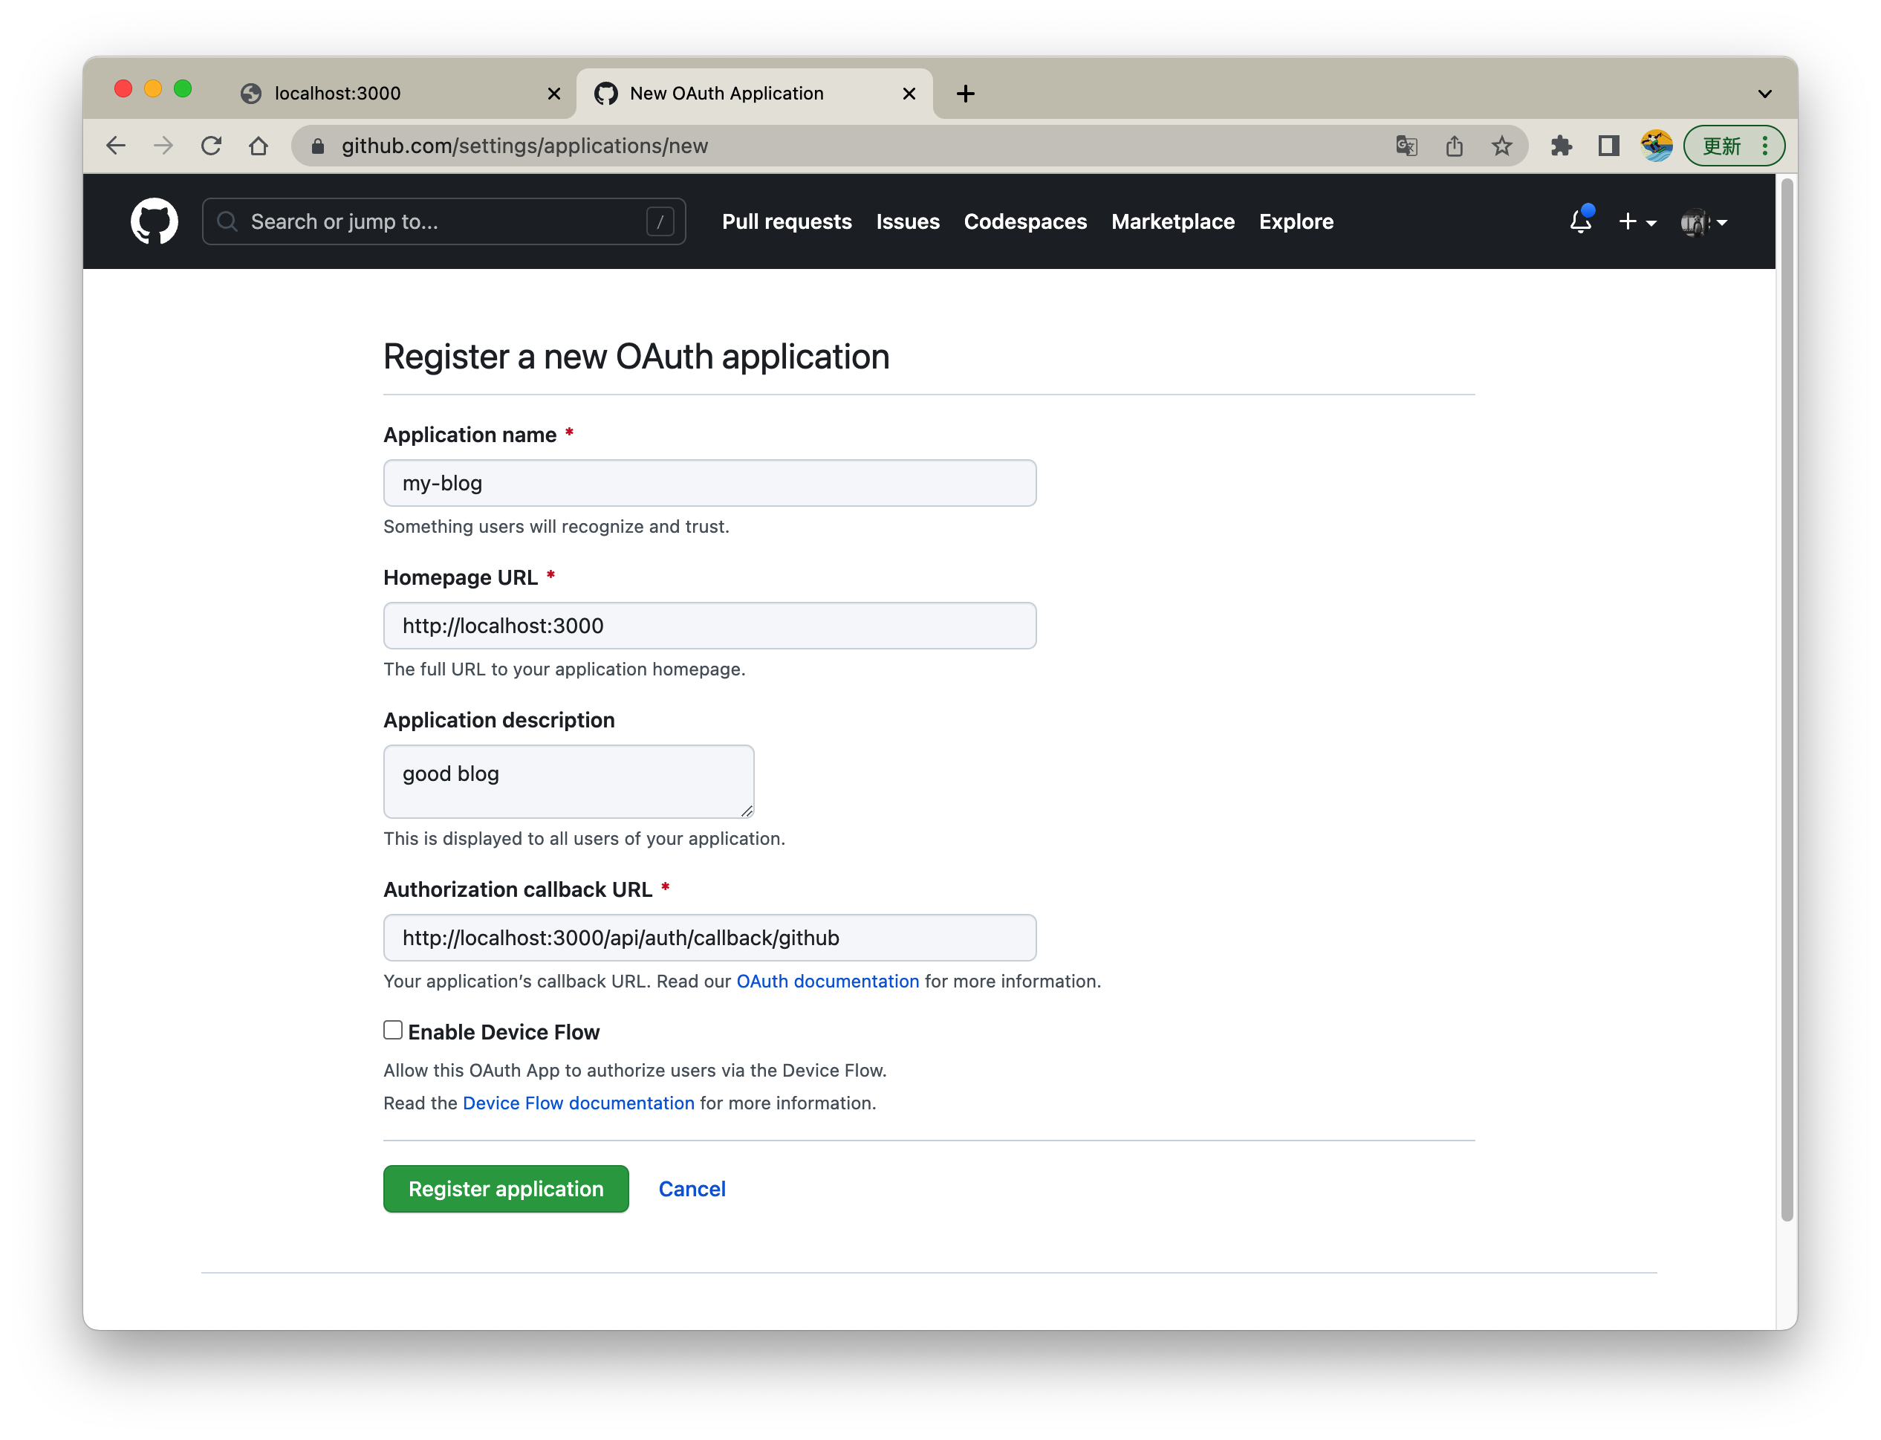Click the slash shortcut key hint in search
The width and height of the screenshot is (1881, 1440).
[x=660, y=222]
